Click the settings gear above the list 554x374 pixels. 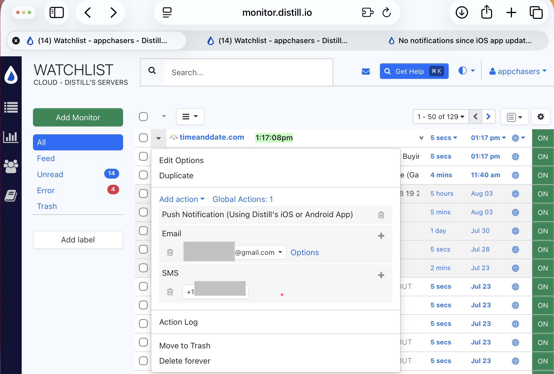click(540, 117)
